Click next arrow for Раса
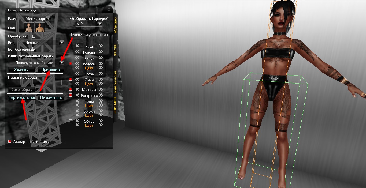Viewport: 366px width, 188px height. tap(101, 46)
